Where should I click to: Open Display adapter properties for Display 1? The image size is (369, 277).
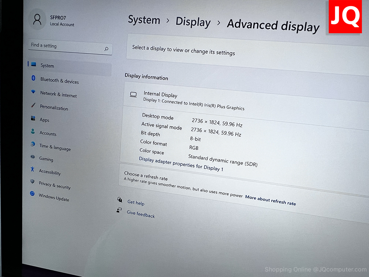pos(181,164)
